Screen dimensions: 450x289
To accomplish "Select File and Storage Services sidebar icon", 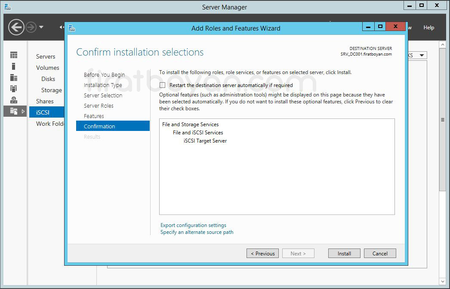I will (13, 111).
